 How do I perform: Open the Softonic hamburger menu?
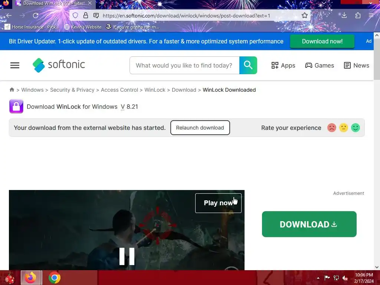[15, 65]
